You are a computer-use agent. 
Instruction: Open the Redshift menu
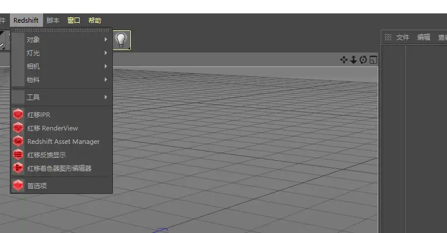(x=26, y=20)
